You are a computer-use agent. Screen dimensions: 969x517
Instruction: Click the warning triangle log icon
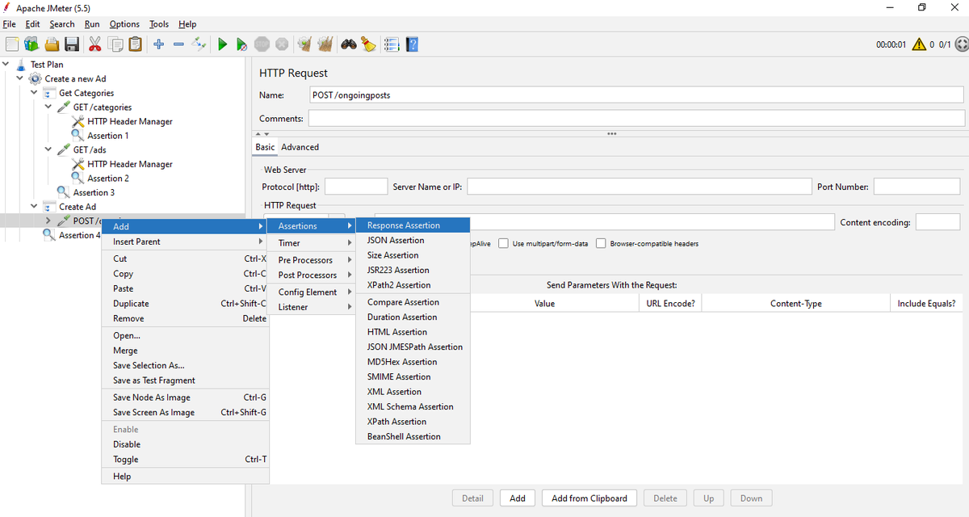pyautogui.click(x=919, y=44)
